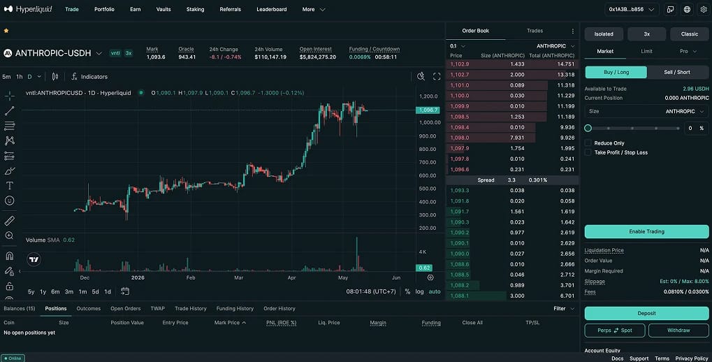Open positions Filter dropdown
712x362 pixels.
pos(564,309)
